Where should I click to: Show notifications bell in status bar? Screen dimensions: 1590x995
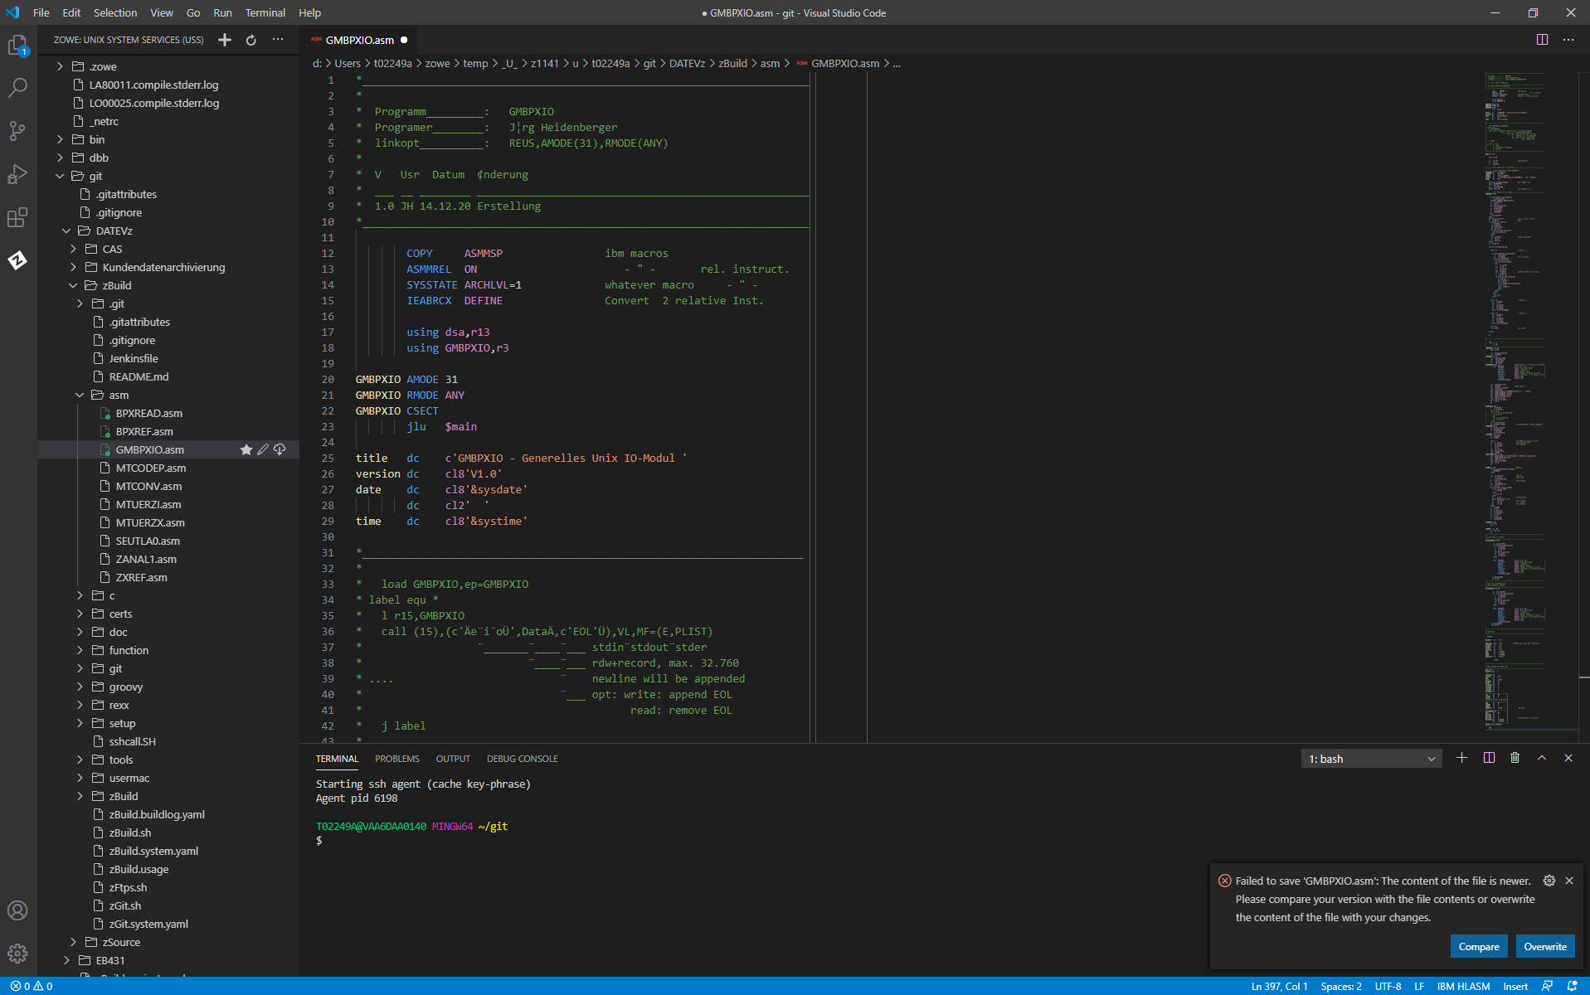pyautogui.click(x=1572, y=986)
